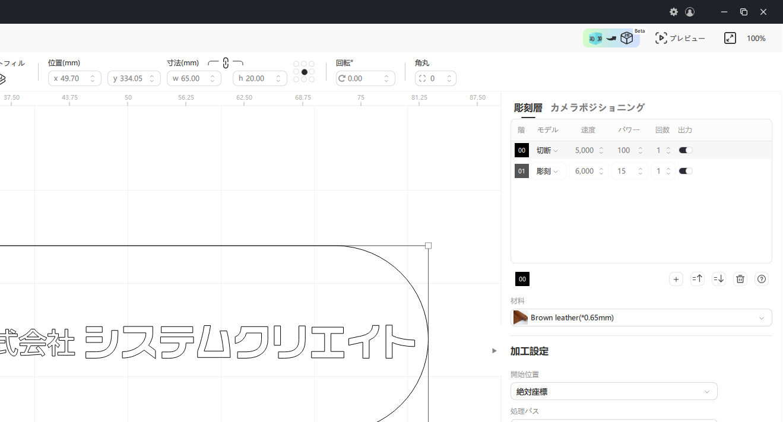Click the 加工設定 section heading
Screen dimensions: 783x422
tap(530, 351)
